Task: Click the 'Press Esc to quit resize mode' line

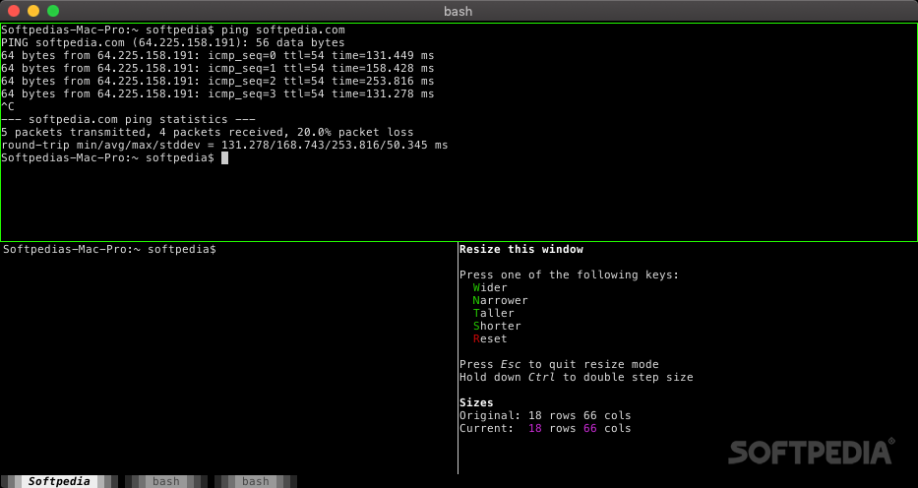Action: tap(559, 364)
